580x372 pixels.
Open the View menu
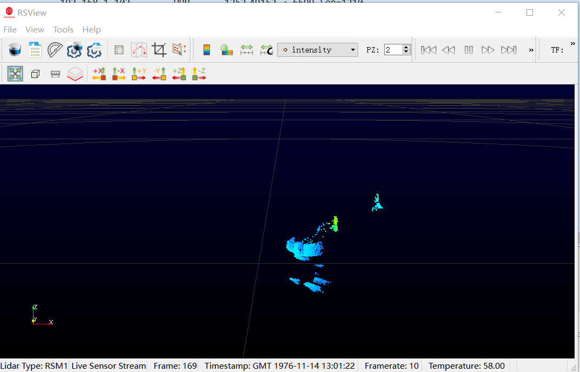[35, 30]
